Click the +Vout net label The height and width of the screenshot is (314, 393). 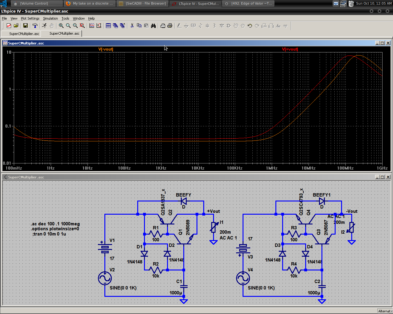(x=213, y=211)
